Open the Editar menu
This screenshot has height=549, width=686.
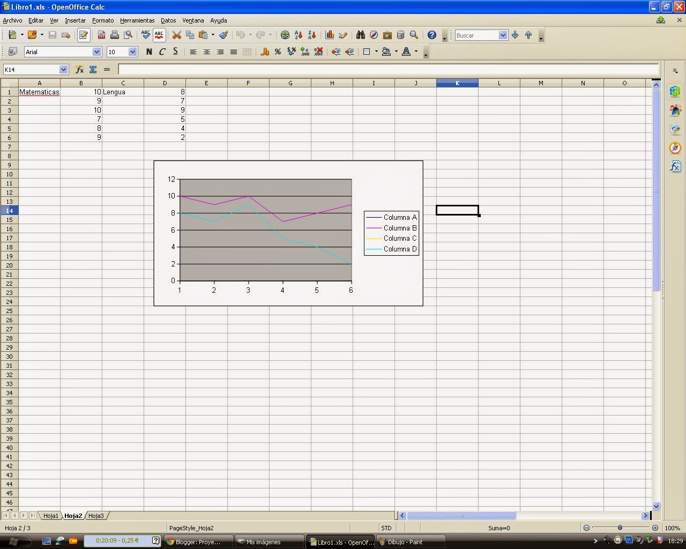[x=36, y=20]
